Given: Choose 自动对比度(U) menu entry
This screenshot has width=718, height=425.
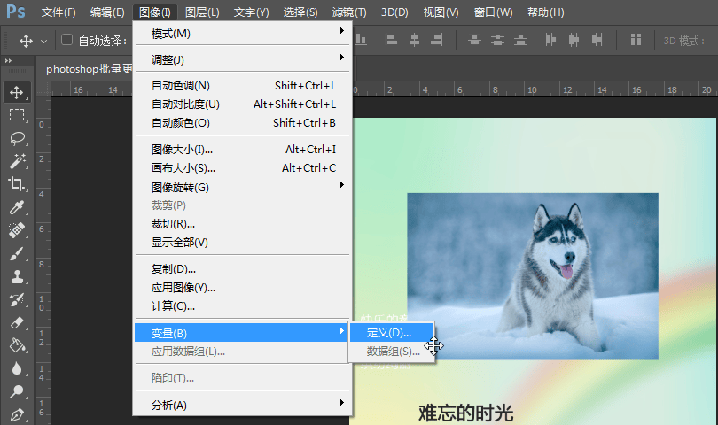Looking at the screenshot, I should (x=243, y=104).
